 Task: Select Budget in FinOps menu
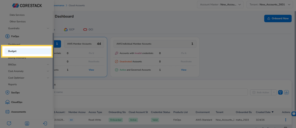click(28, 51)
